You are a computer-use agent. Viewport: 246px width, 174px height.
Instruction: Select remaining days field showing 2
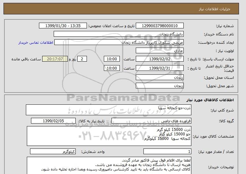(82, 59)
